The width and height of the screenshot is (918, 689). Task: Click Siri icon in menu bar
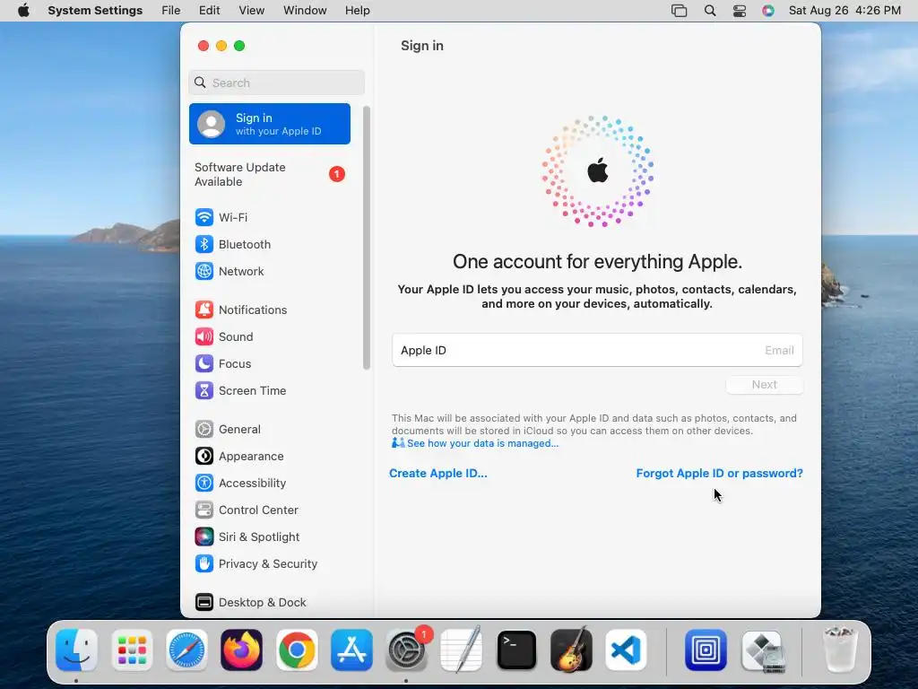(x=768, y=11)
